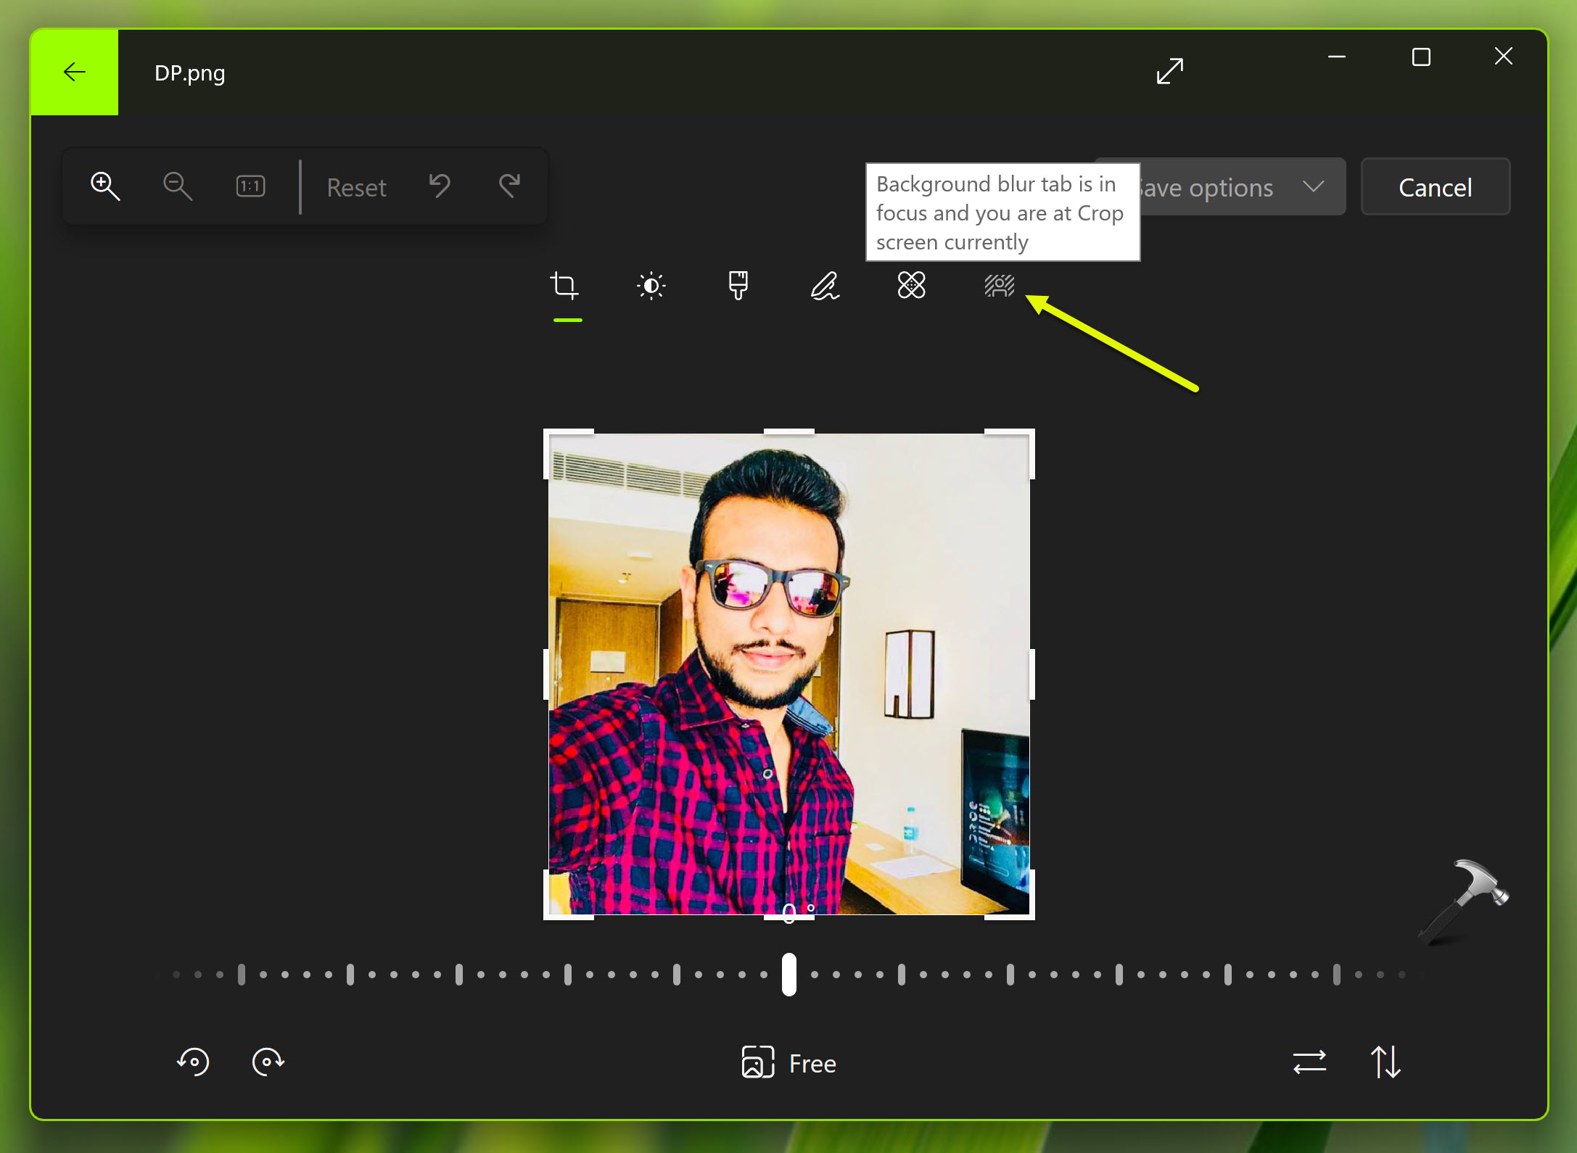Select the Crop tool tab
Viewport: 1577px width, 1153px height.
[x=564, y=286]
